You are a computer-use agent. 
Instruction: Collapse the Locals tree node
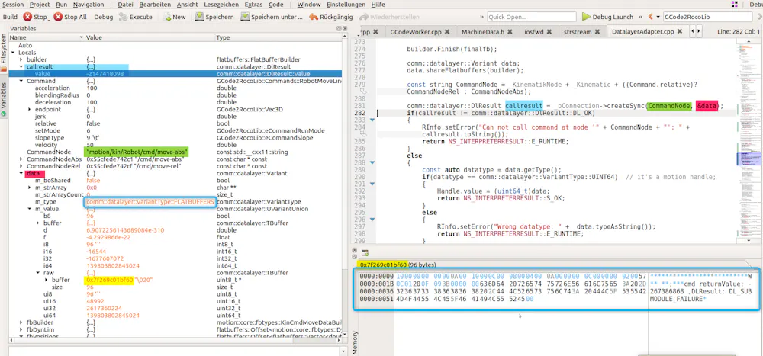pos(14,52)
